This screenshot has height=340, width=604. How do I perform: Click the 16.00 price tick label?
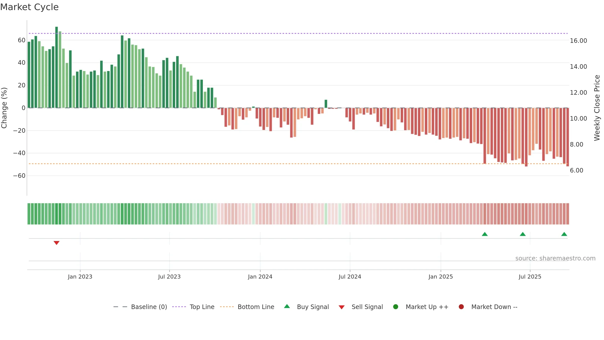578,41
